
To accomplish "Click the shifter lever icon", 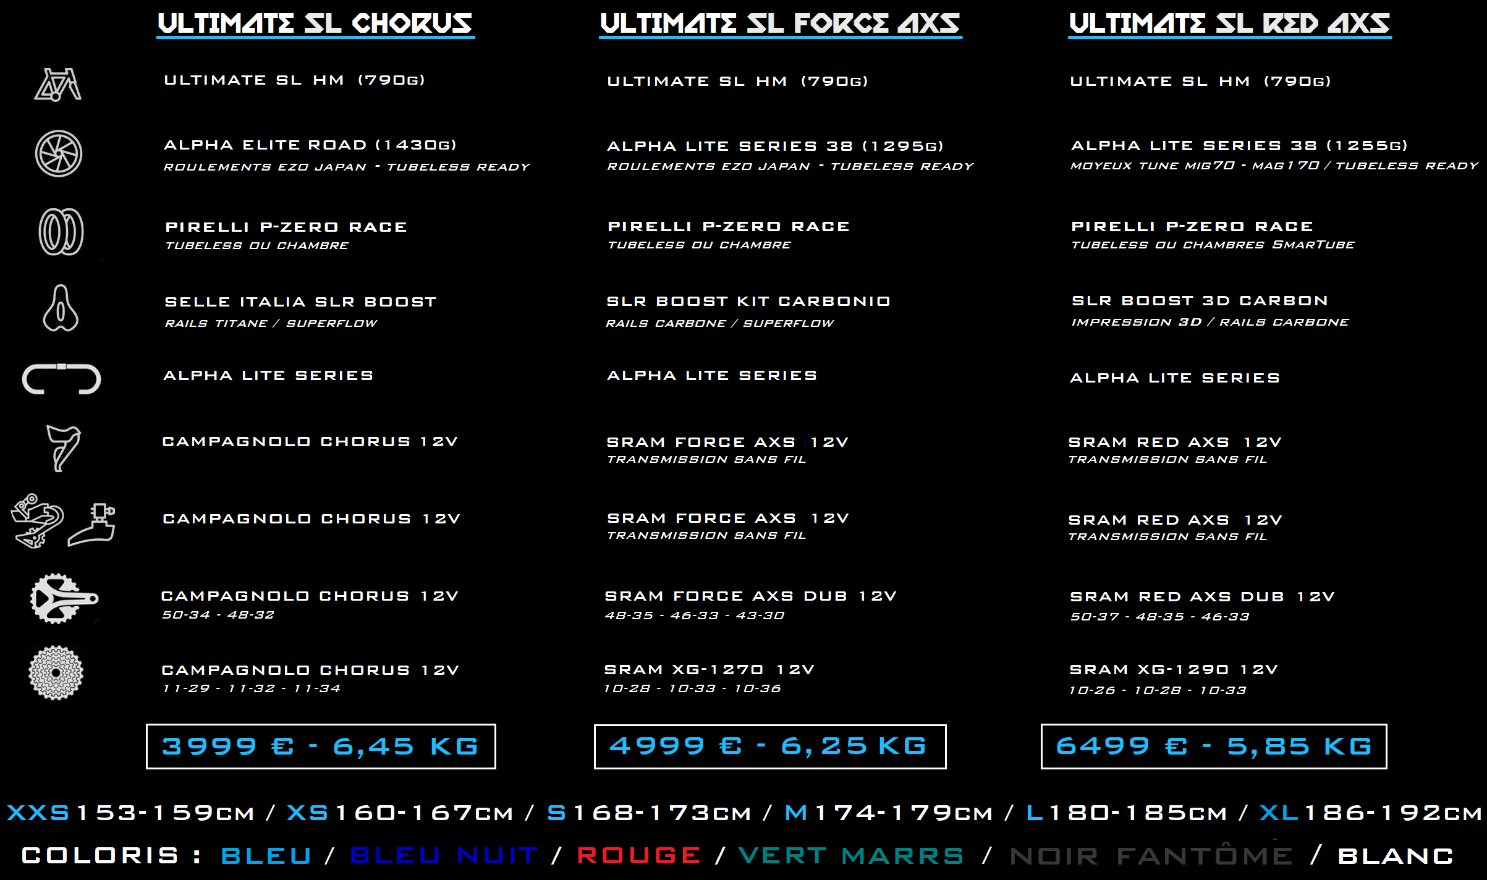I will pyautogui.click(x=64, y=448).
